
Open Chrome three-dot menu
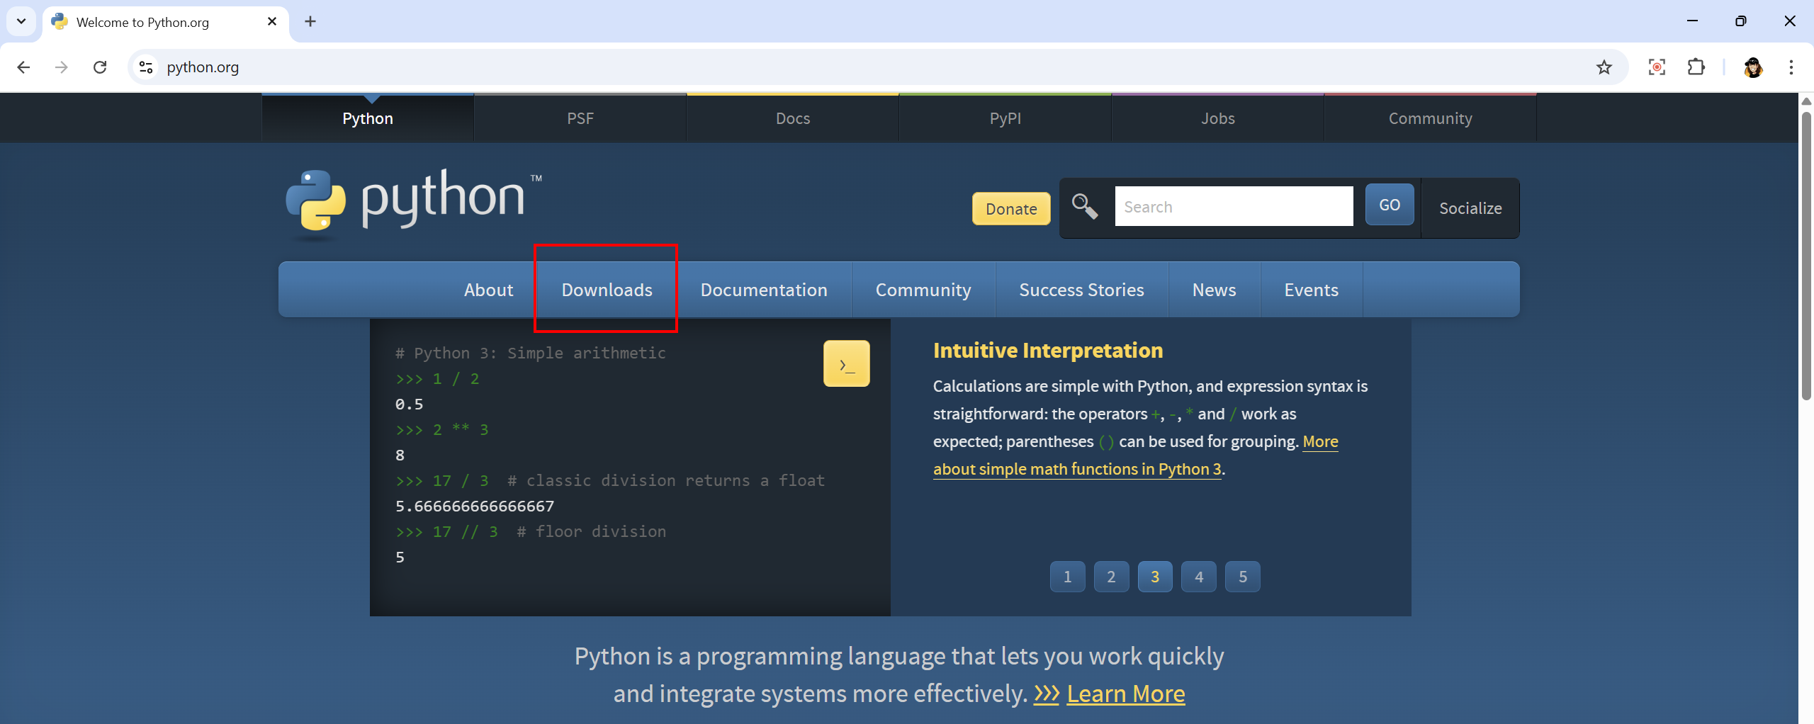(x=1791, y=67)
